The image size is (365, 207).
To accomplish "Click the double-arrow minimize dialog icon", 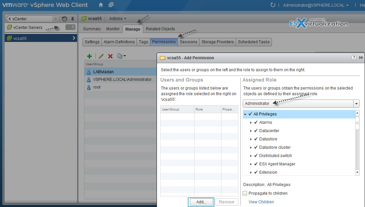I will click(x=361, y=58).
